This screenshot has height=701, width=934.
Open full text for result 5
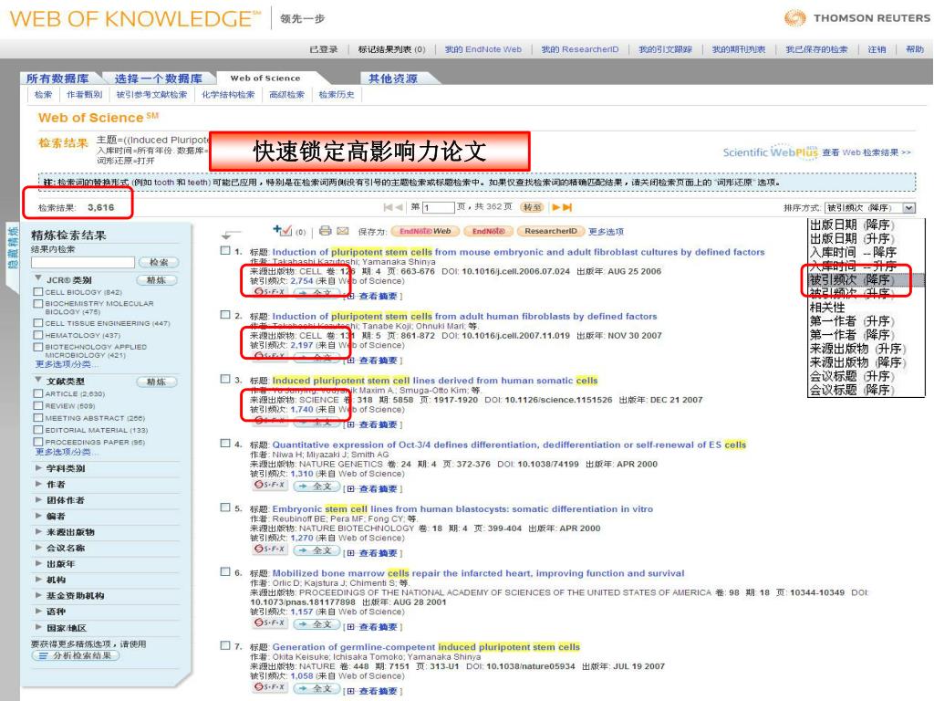[x=317, y=550]
